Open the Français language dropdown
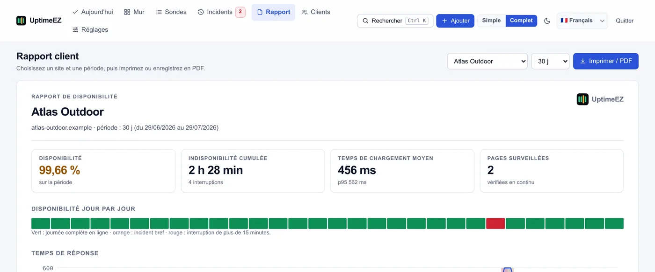 pos(582,21)
